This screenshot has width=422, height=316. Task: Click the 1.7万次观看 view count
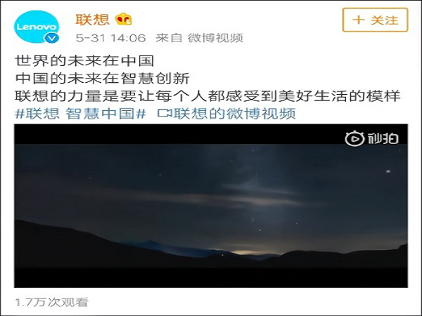(x=51, y=302)
